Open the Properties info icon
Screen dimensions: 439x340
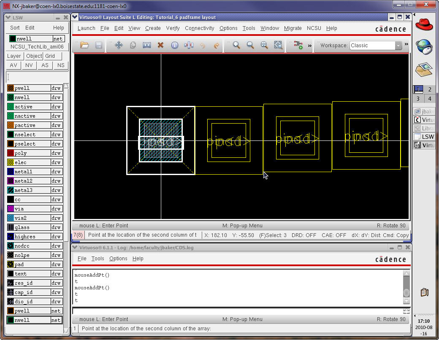[174, 46]
